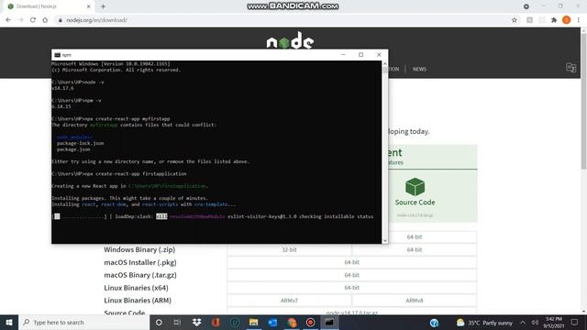Open the Windows Start menu
This screenshot has width=587, height=330.
[x=9, y=322]
